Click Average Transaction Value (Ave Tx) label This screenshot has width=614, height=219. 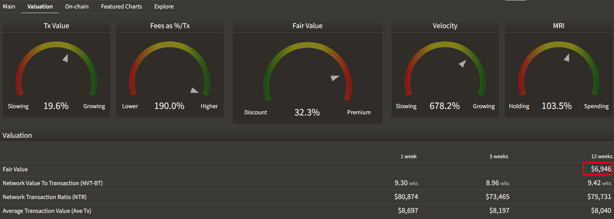(x=47, y=211)
